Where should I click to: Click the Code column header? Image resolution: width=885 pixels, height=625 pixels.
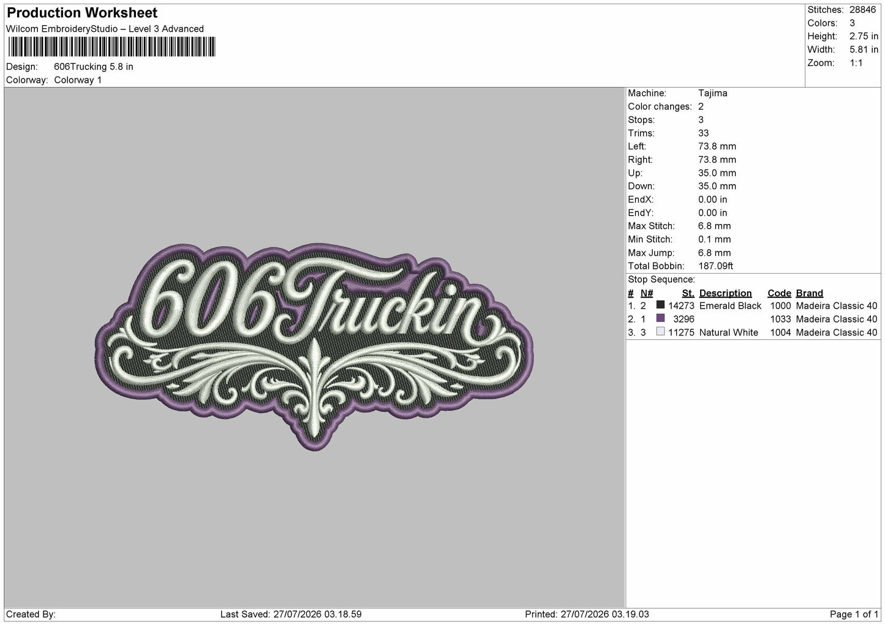click(x=779, y=293)
